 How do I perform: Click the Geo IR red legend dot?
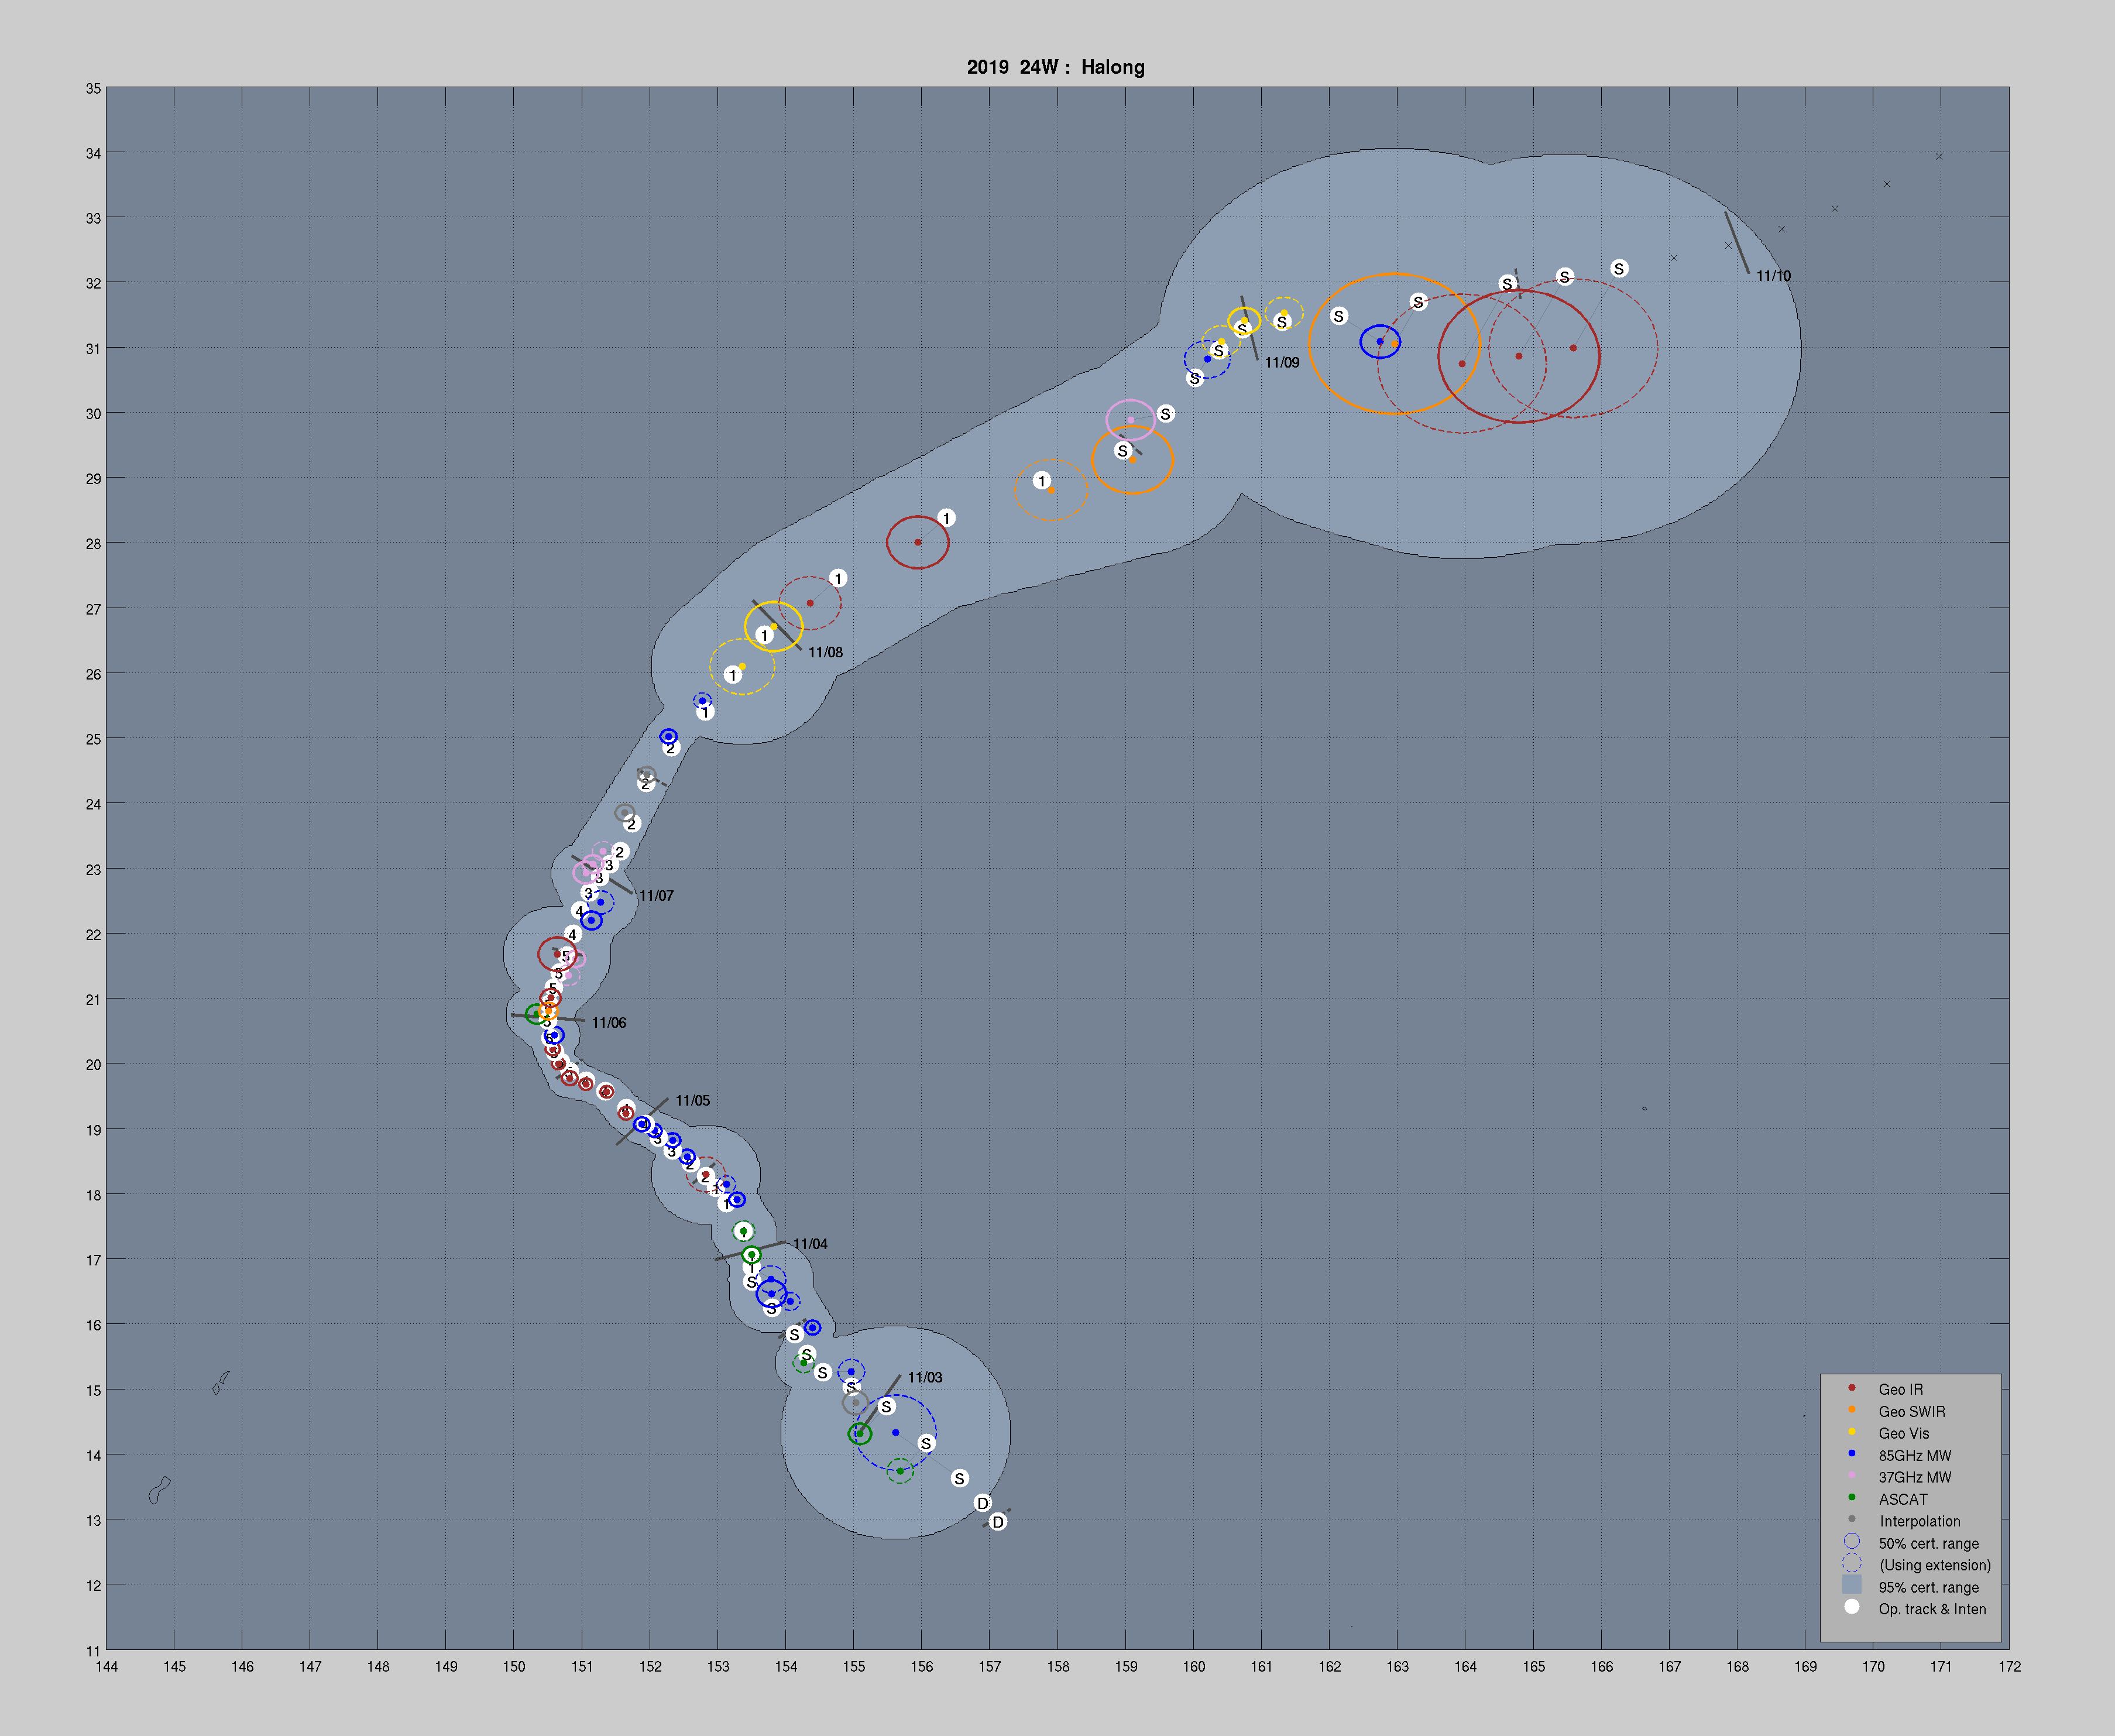point(1851,1388)
